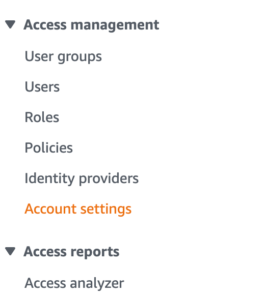Select the highlighted Account settings link
This screenshot has height=297, width=262.
pos(78,209)
